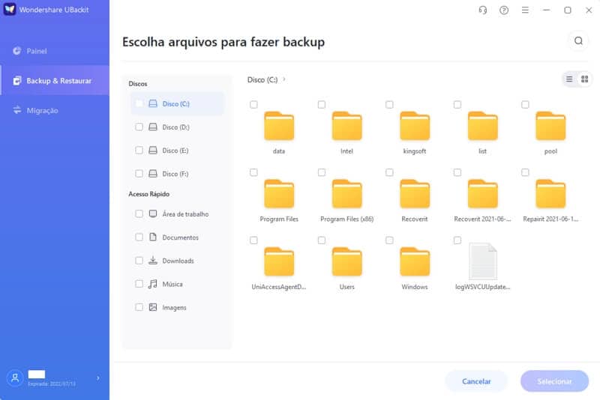Image resolution: width=600 pixels, height=400 pixels.
Task: Click the Intel folder name text
Action: click(346, 151)
